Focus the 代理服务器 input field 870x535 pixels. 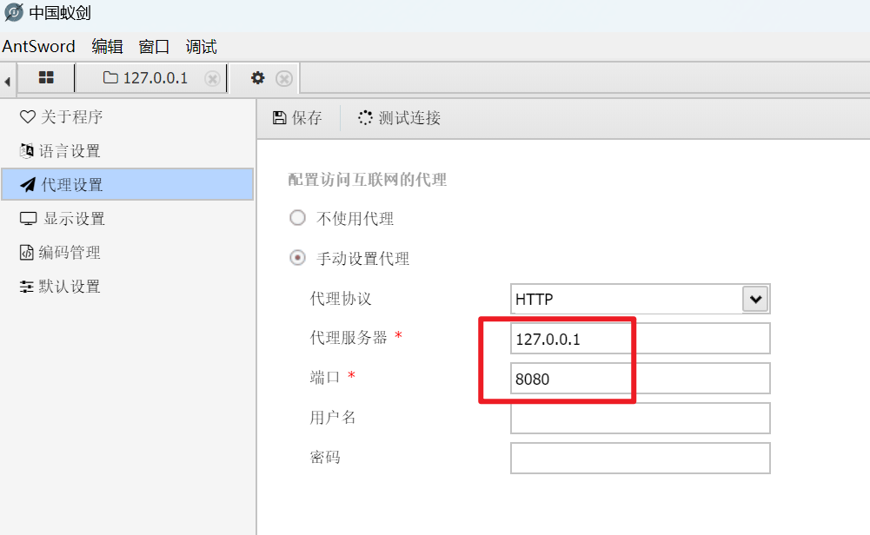click(641, 339)
